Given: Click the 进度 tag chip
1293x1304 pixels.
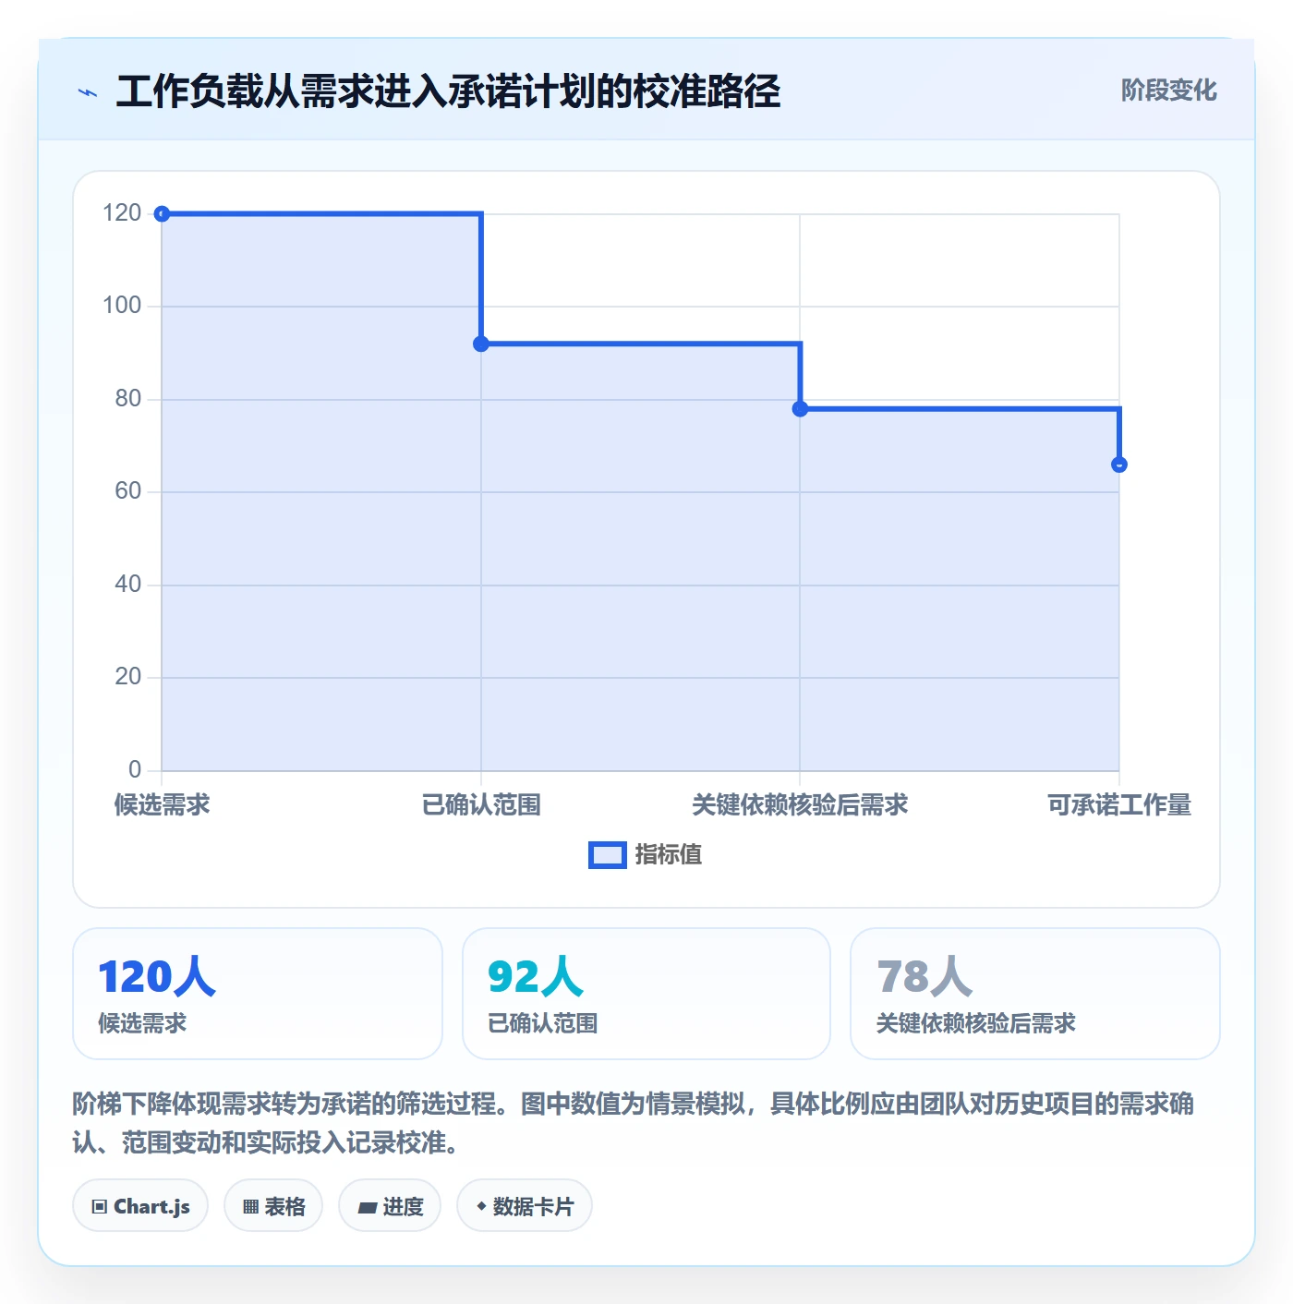Looking at the screenshot, I should click(390, 1206).
